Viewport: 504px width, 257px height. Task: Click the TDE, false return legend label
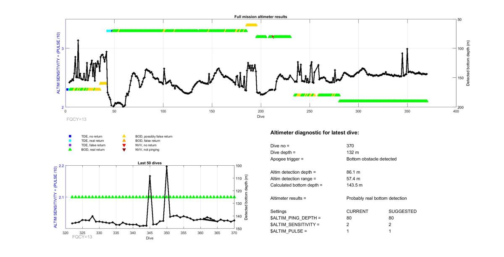93,145
